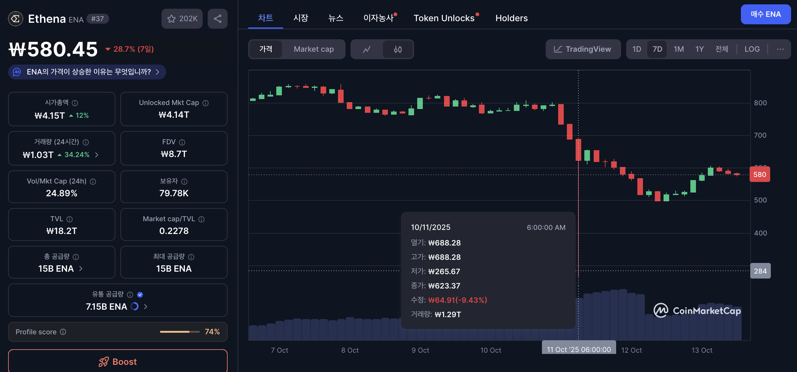The height and width of the screenshot is (372, 797).
Task: Click the info icon beside FDV
Action: tap(182, 142)
